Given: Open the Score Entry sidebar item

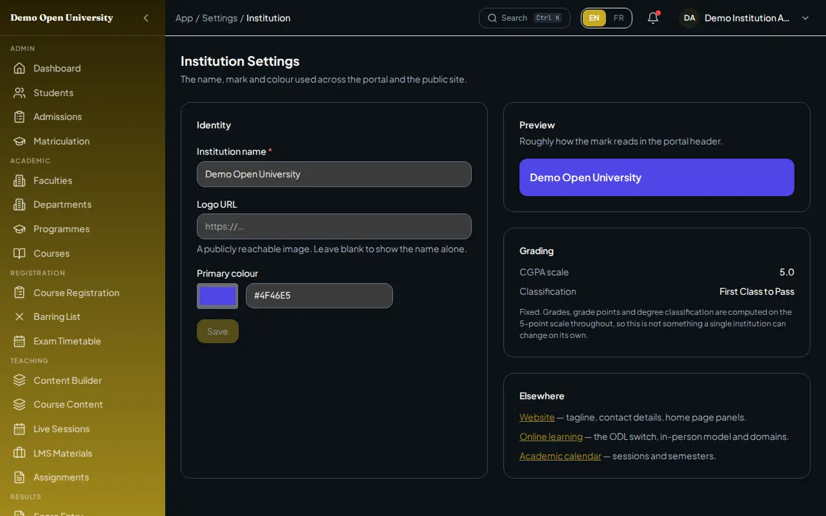Looking at the screenshot, I should tap(83, 513).
